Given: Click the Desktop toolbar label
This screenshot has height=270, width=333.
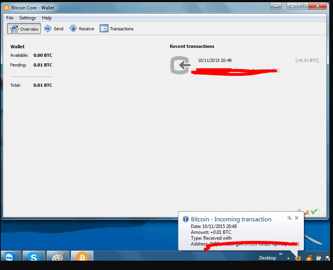Looking at the screenshot, I should (x=268, y=258).
